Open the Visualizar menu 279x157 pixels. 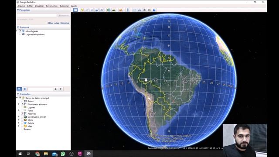point(39,6)
